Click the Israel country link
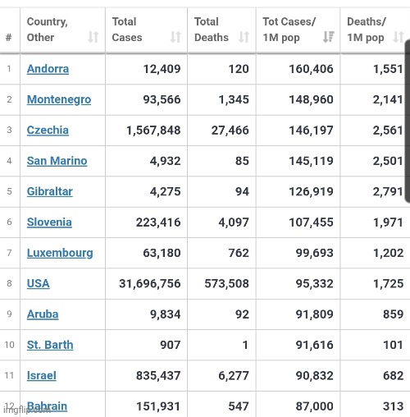Image resolution: width=410 pixels, height=417 pixels. (42, 375)
